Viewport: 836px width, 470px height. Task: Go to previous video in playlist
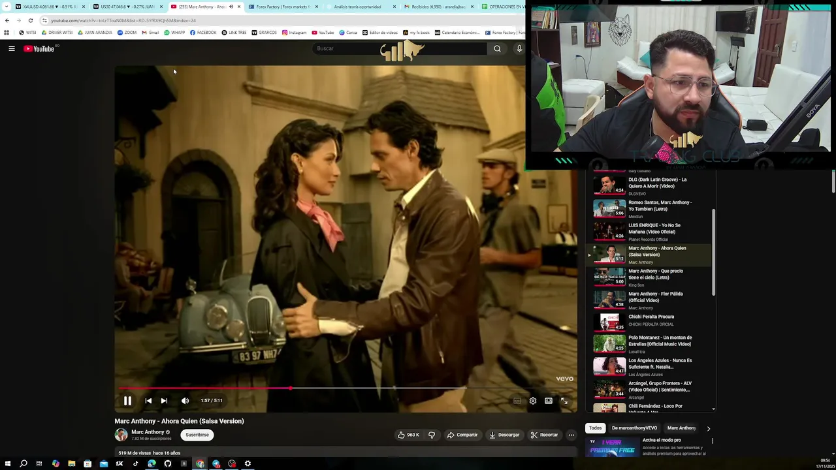pyautogui.click(x=148, y=401)
